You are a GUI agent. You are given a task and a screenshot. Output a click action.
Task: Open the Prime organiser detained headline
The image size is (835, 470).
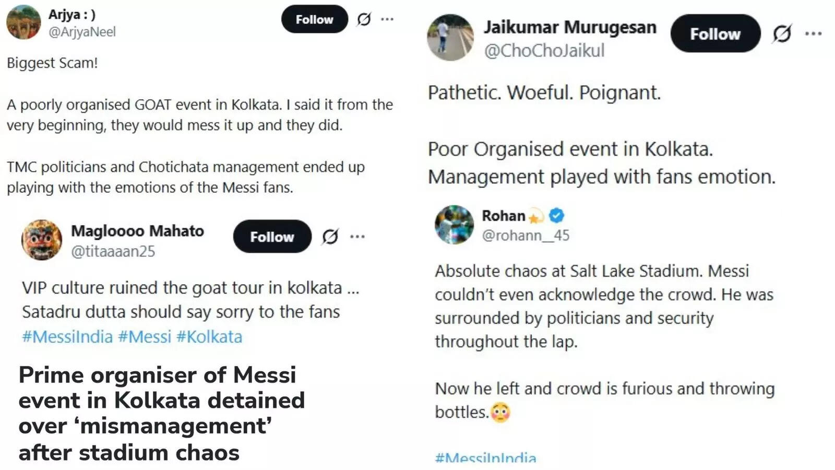162,413
